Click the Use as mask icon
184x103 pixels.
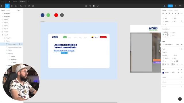click(x=94, y=6)
